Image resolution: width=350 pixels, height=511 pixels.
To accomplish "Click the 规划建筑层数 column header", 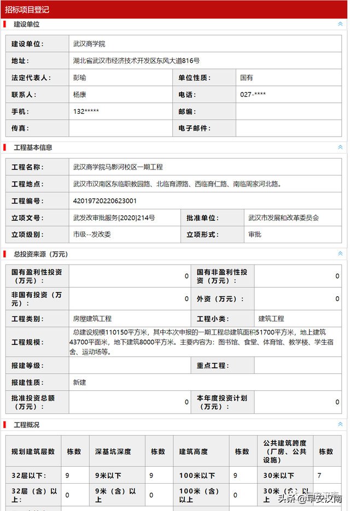I will (33, 451).
